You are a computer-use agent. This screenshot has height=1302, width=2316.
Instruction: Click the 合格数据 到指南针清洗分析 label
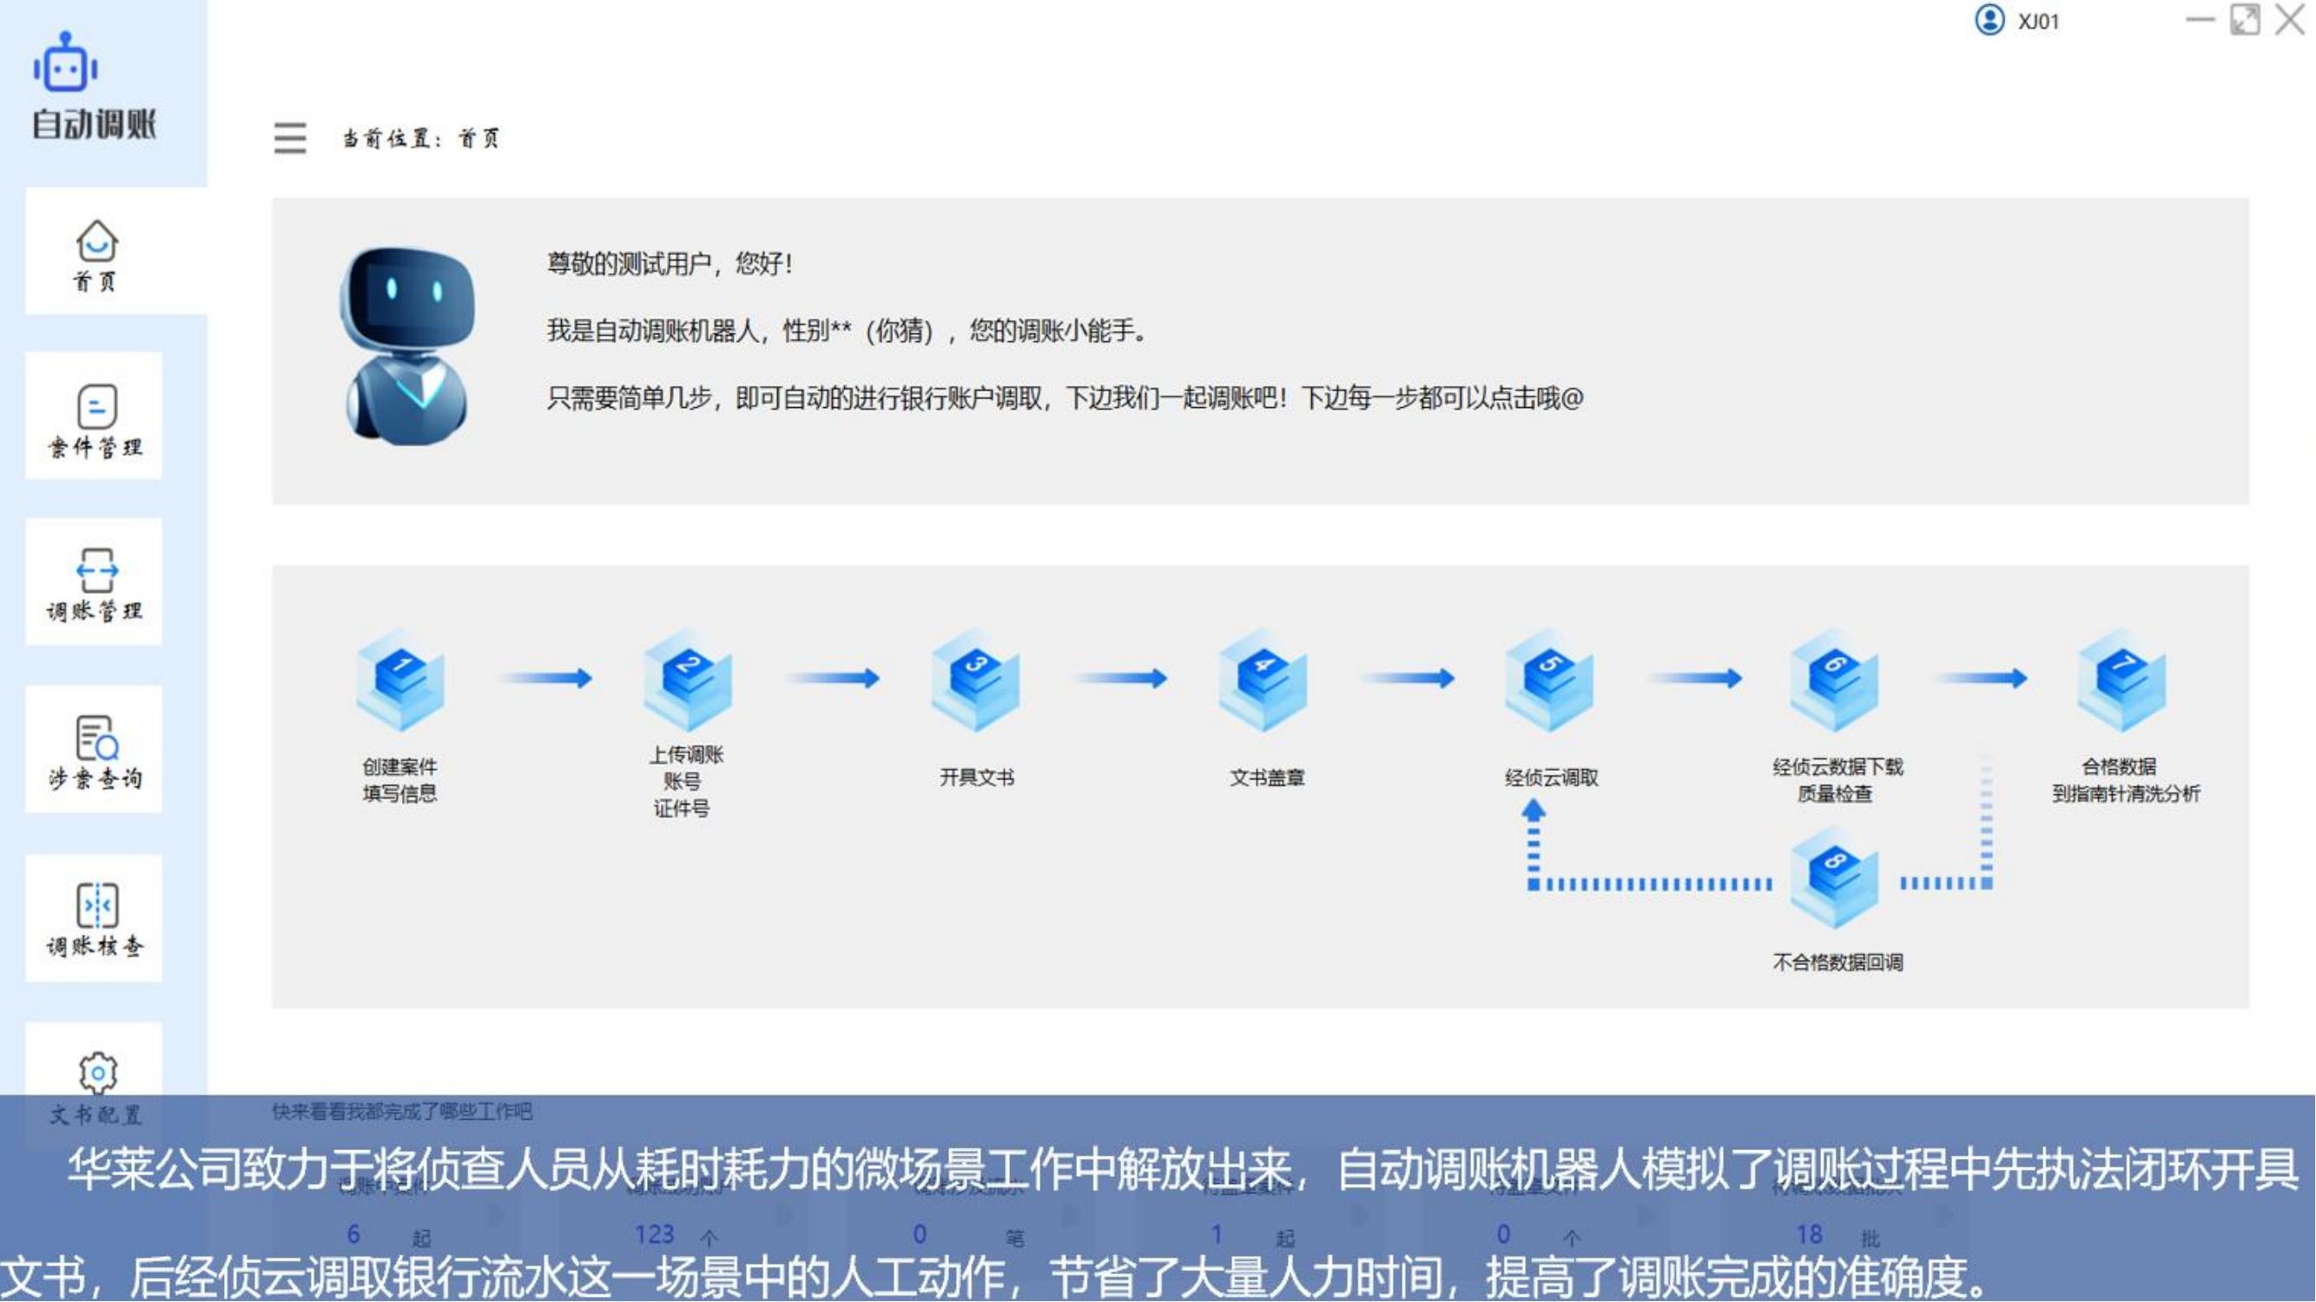coord(2126,780)
